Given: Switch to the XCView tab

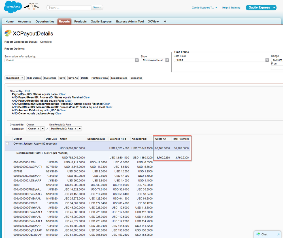Looking at the screenshot, I should click(154, 22).
